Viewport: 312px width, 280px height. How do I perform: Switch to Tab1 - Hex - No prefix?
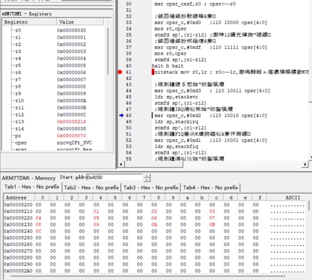click(32, 187)
